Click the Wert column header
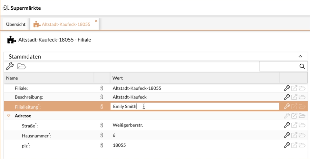The image size is (310, 159). [193, 78]
